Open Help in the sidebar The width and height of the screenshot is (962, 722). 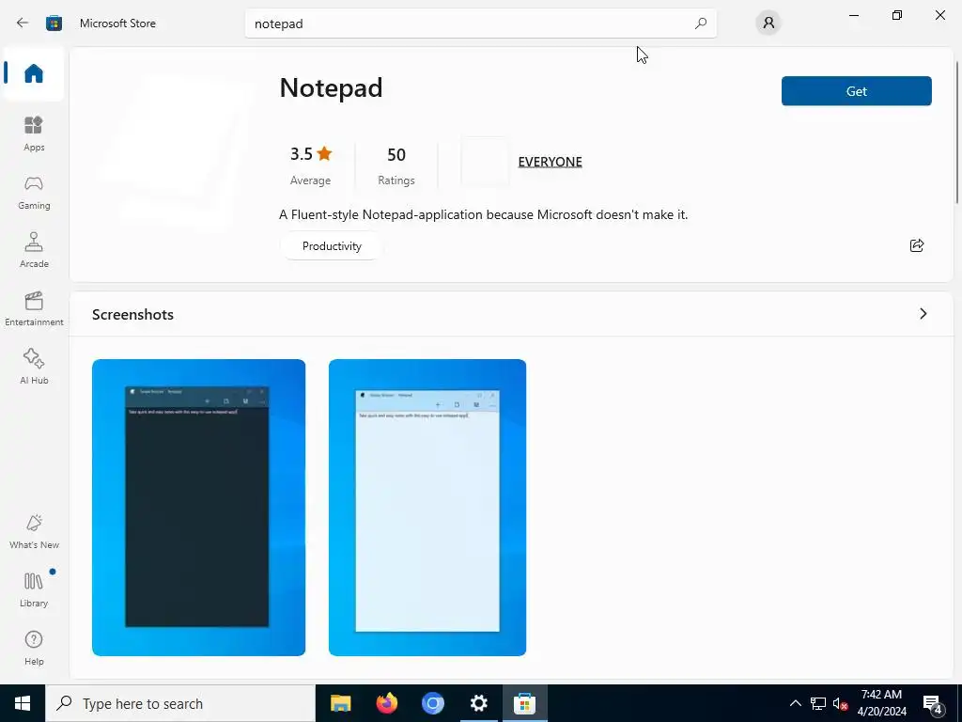tap(34, 648)
